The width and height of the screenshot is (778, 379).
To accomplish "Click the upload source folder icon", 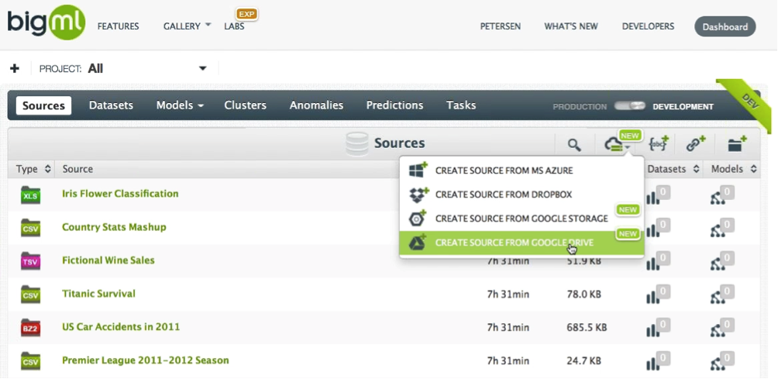I will [736, 144].
